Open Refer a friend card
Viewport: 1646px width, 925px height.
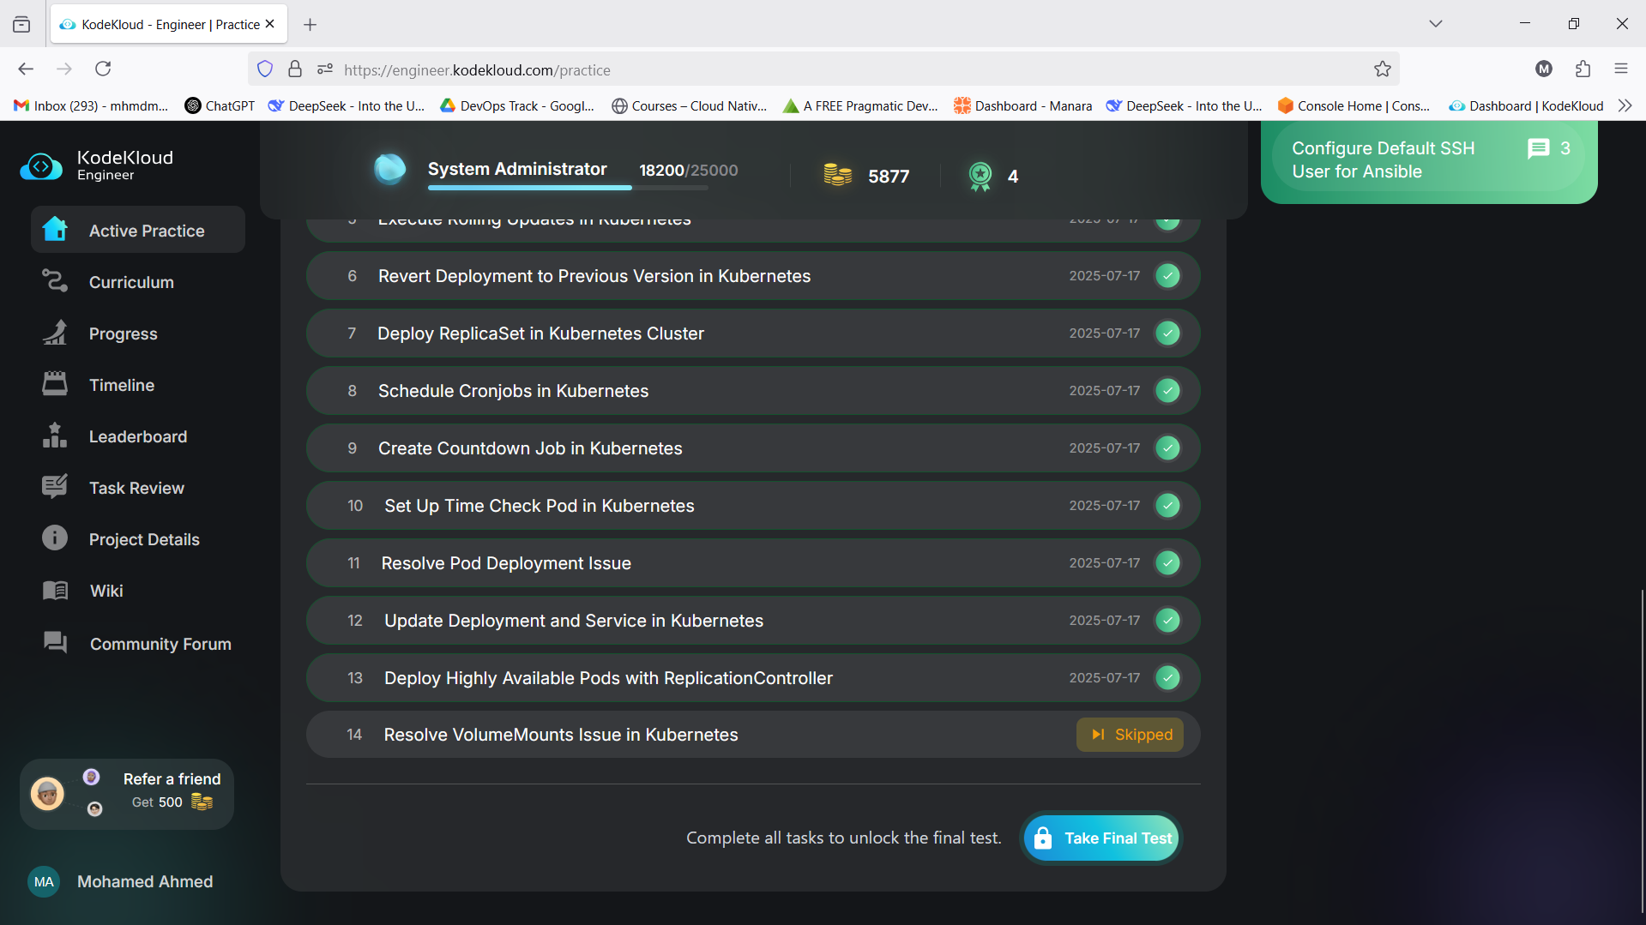point(127,794)
